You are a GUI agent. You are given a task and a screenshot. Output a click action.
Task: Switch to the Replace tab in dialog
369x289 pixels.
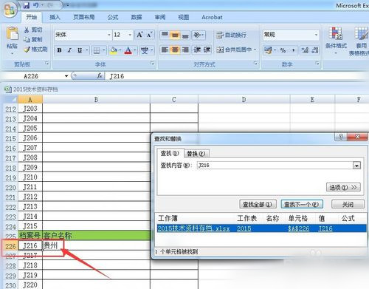(196, 154)
